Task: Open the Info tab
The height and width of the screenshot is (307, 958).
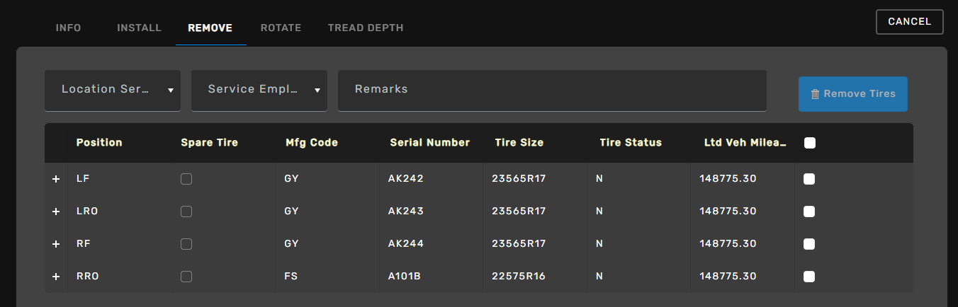Action: 68,28
